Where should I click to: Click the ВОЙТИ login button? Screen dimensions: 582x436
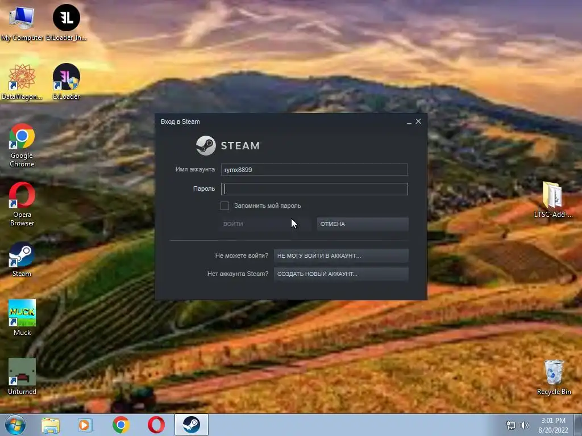tap(265, 224)
